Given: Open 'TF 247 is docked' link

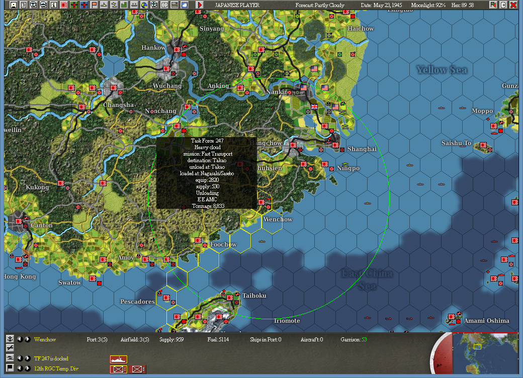Looking at the screenshot, I should pos(51,358).
